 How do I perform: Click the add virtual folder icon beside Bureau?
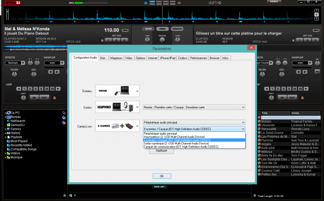[x=64, y=117]
